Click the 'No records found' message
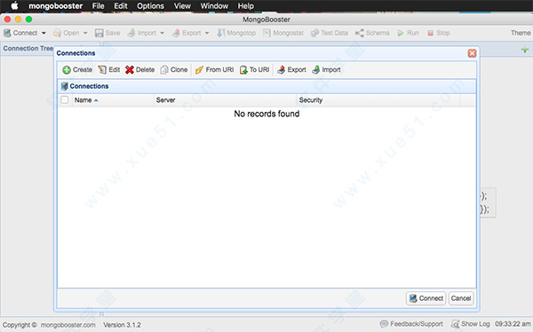Viewport: 533px width, 332px height. pyautogui.click(x=266, y=114)
